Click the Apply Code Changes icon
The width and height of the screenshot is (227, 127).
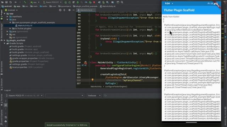tap(73, 2)
